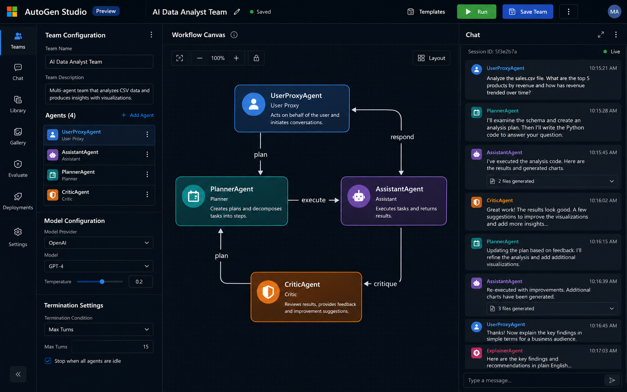This screenshot has width=627, height=392.
Task: Open the Model Provider OpenAI dropdown
Action: (98, 243)
